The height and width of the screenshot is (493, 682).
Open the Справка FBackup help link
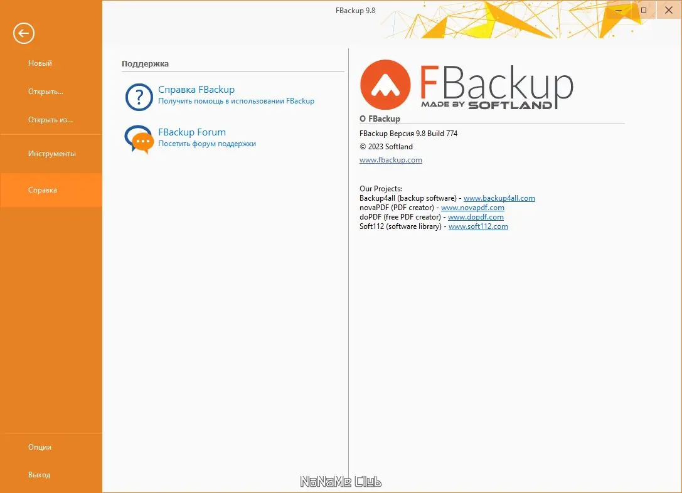(196, 90)
